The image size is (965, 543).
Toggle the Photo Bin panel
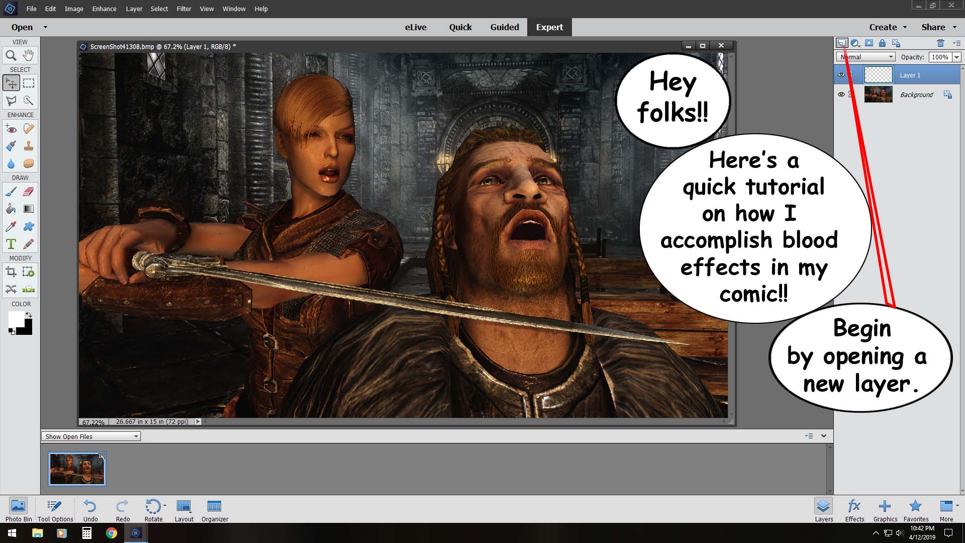click(18, 510)
